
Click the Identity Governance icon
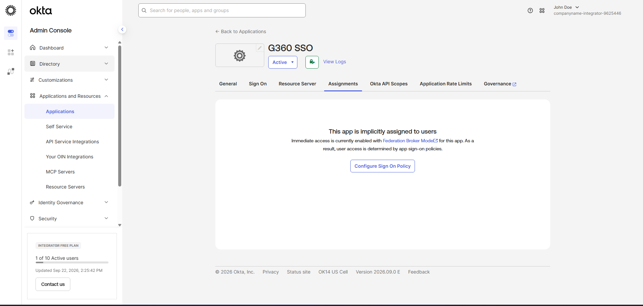[32, 202]
